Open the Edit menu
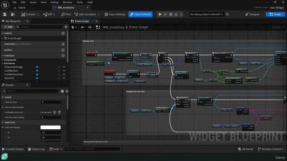Viewport: 287px width, 161px height. (x=23, y=2)
